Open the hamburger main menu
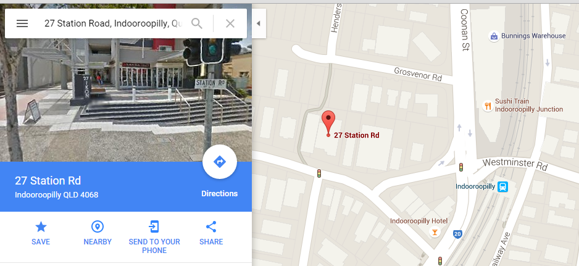Screen dimensions: 579x266 click(x=22, y=23)
